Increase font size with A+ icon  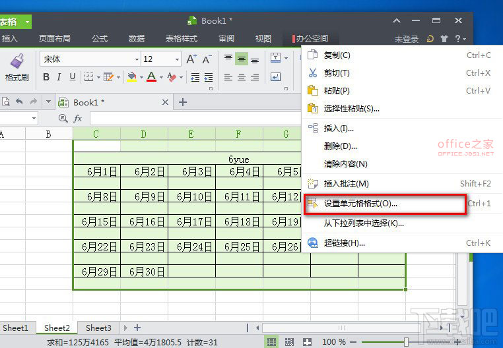[191, 59]
